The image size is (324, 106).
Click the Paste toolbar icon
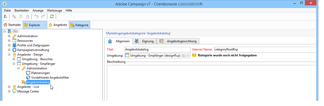pyautogui.click(x=27, y=17)
